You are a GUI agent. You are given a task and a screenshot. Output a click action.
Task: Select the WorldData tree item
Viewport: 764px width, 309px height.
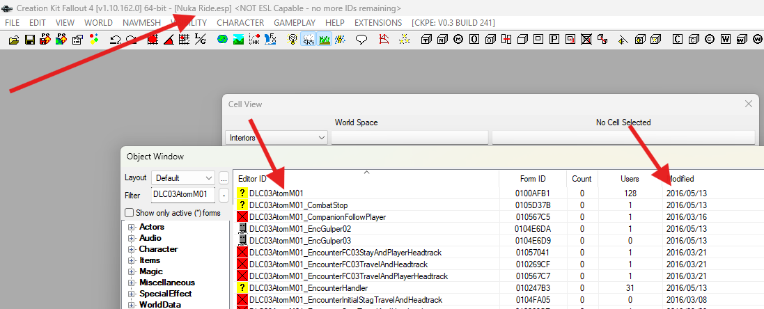click(x=160, y=305)
